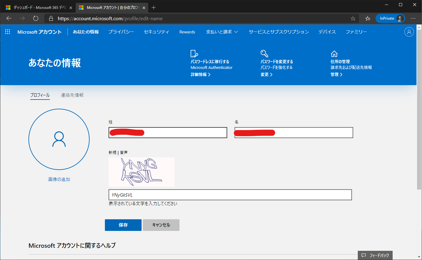
Task: Select the プロフィール tab
Action: 40,95
